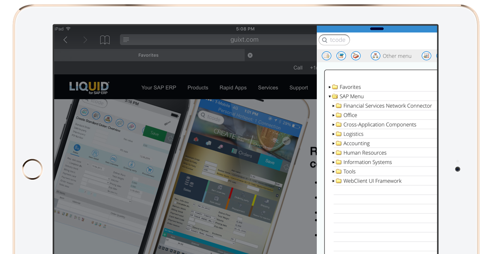
Task: Expand the Logistics node arrow
Action: 334,134
